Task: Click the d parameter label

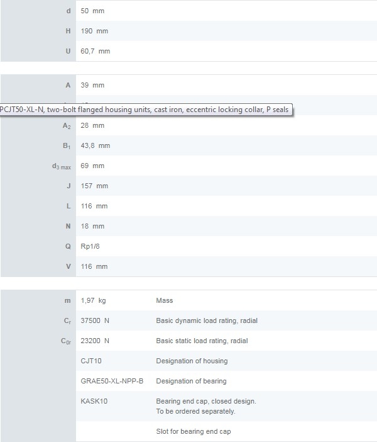Action: (68, 11)
